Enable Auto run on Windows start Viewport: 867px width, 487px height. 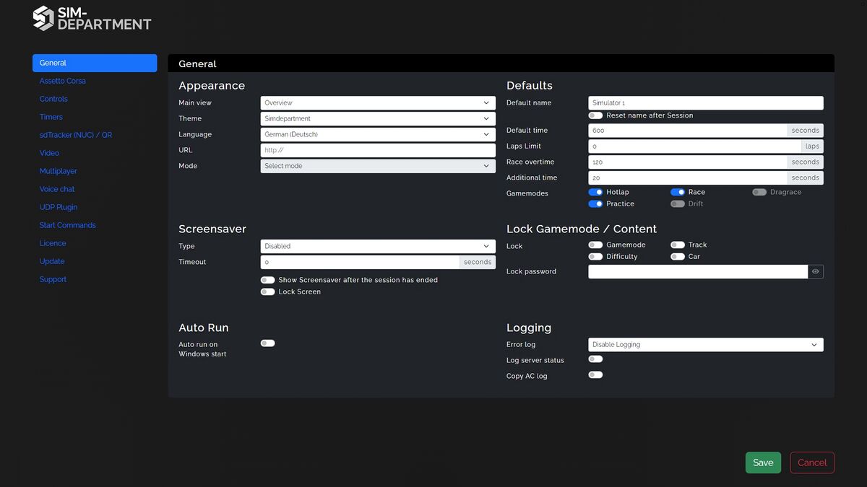[x=268, y=343]
